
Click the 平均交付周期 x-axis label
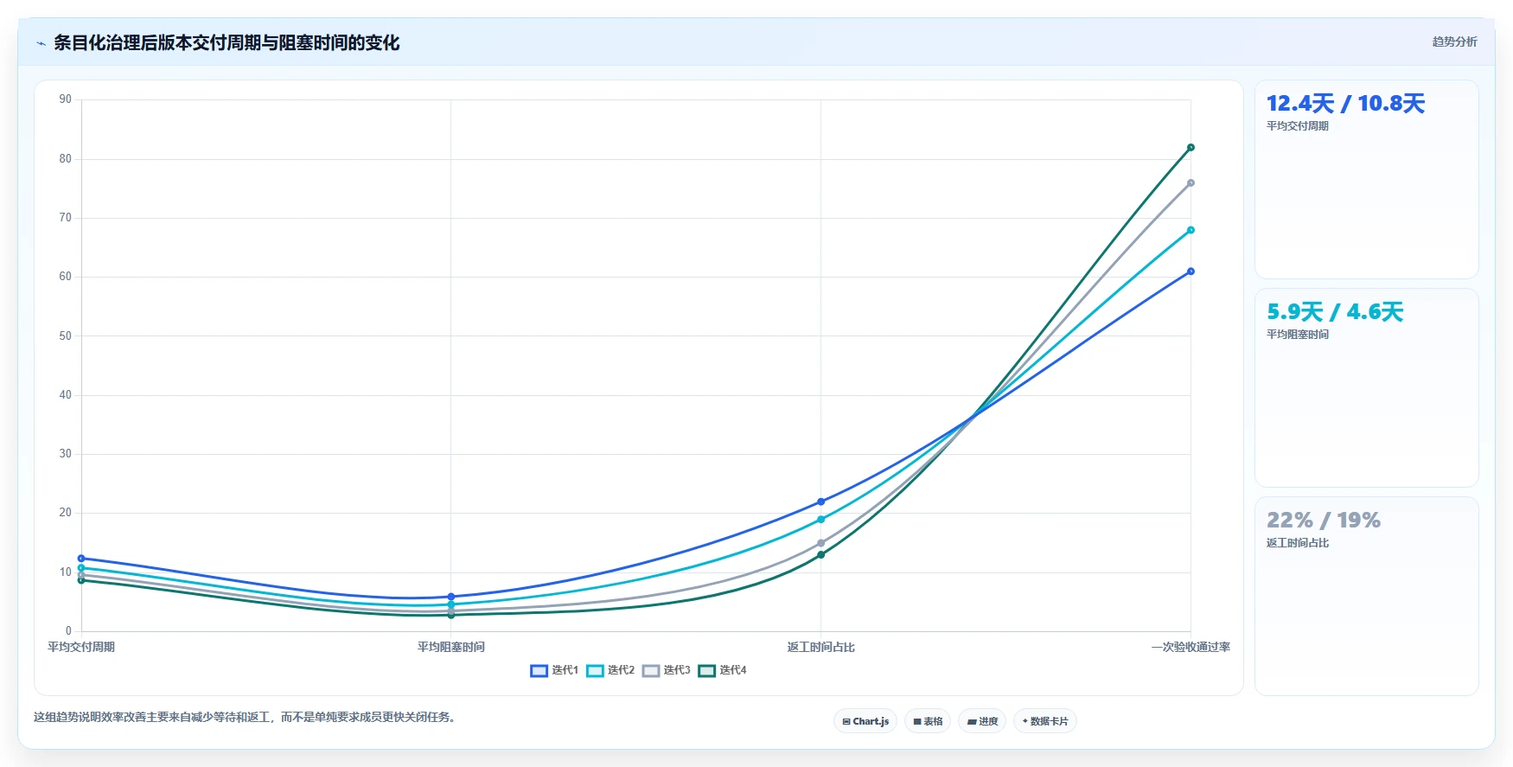click(81, 647)
